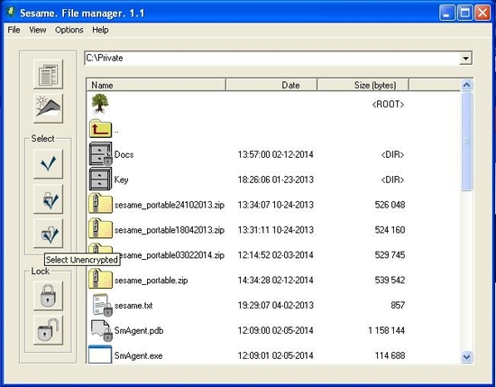Click the Docs locked cabinet icon
This screenshot has width=496, height=387.
(101, 153)
